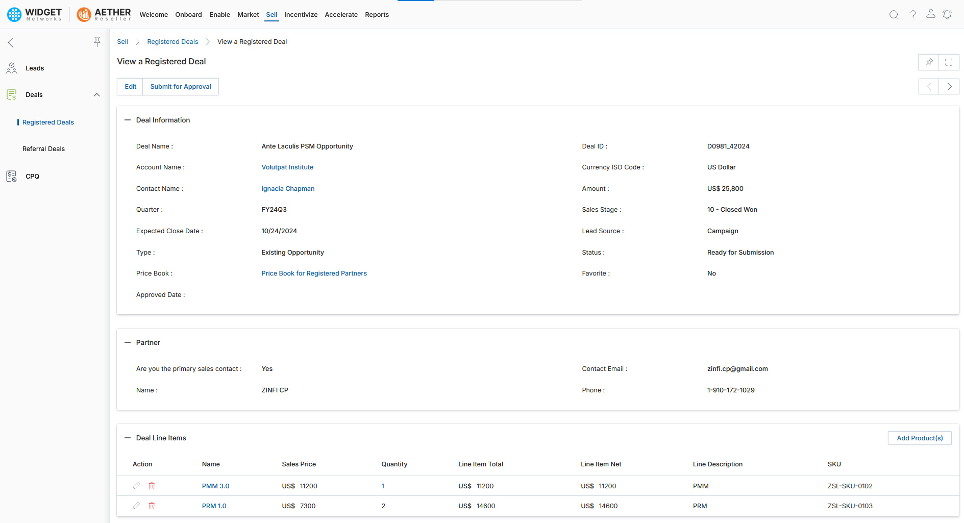This screenshot has width=964, height=523.
Task: Click Submit for Approval button
Action: click(181, 87)
